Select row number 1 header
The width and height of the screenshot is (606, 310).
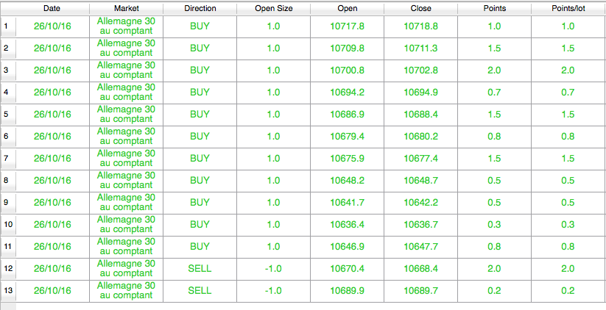pos(7,27)
